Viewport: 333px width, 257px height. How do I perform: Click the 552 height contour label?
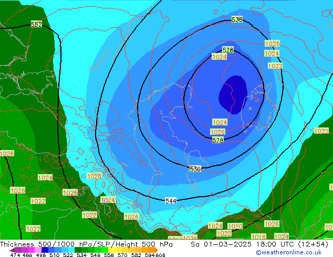click(36, 24)
